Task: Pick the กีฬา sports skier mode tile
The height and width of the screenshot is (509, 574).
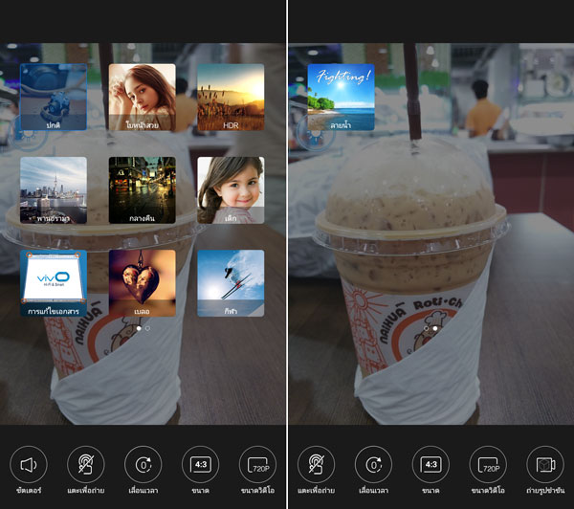Action: (x=231, y=283)
